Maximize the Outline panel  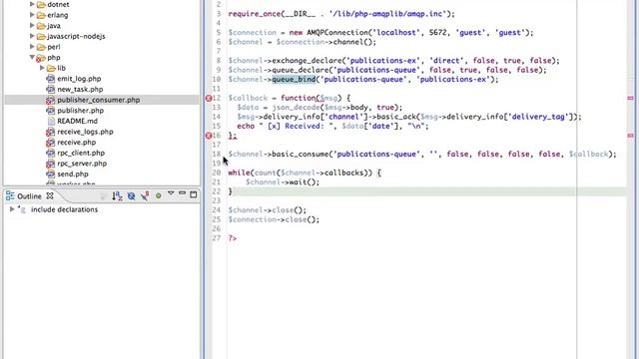[x=194, y=194]
